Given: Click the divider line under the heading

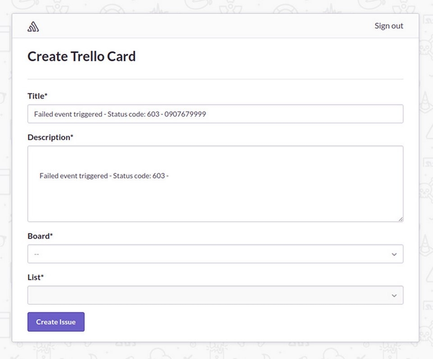Looking at the screenshot, I should 215,79.
